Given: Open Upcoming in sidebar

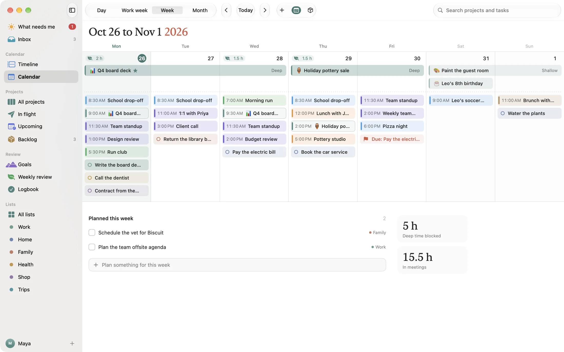Looking at the screenshot, I should click(41, 126).
